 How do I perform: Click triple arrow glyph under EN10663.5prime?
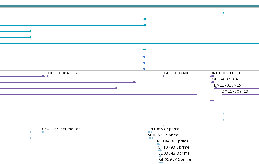(x=150, y=132)
